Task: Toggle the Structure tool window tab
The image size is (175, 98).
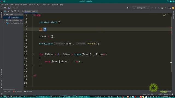Action: [x=1, y=73]
